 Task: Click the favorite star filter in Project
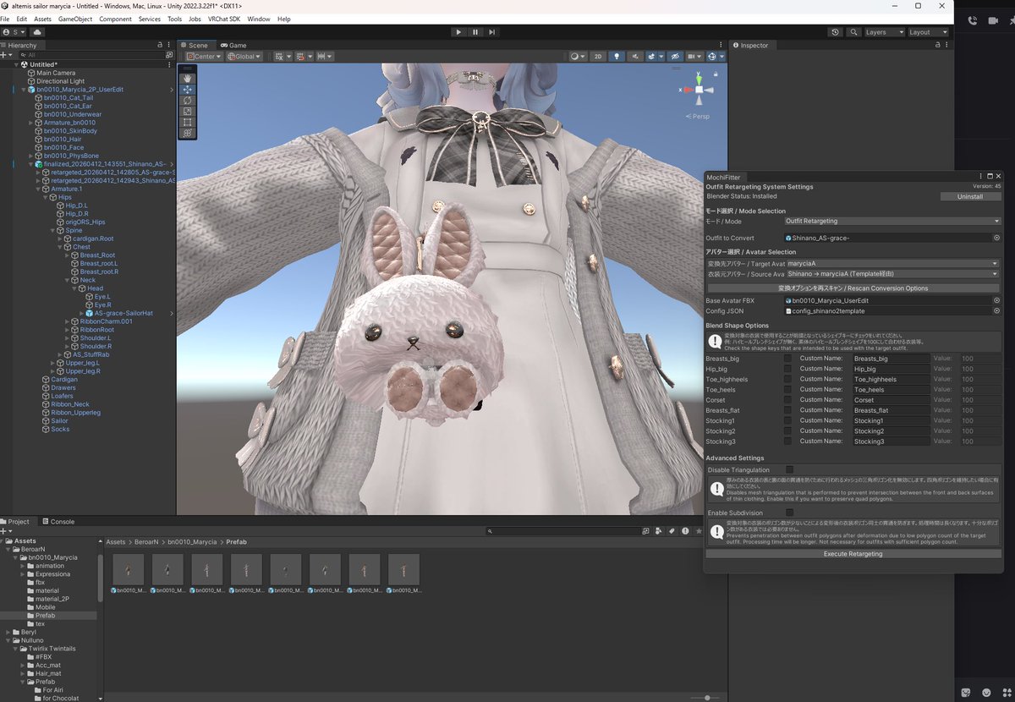[698, 531]
